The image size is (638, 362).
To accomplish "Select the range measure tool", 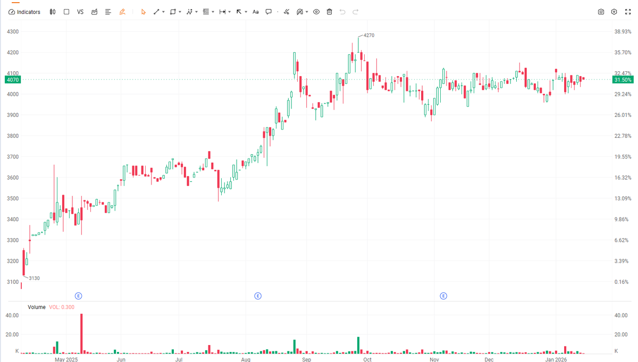I will [222, 12].
